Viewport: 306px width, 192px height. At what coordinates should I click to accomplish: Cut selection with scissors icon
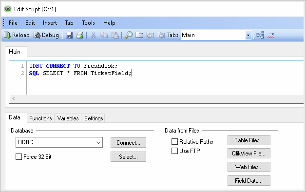click(x=93, y=35)
